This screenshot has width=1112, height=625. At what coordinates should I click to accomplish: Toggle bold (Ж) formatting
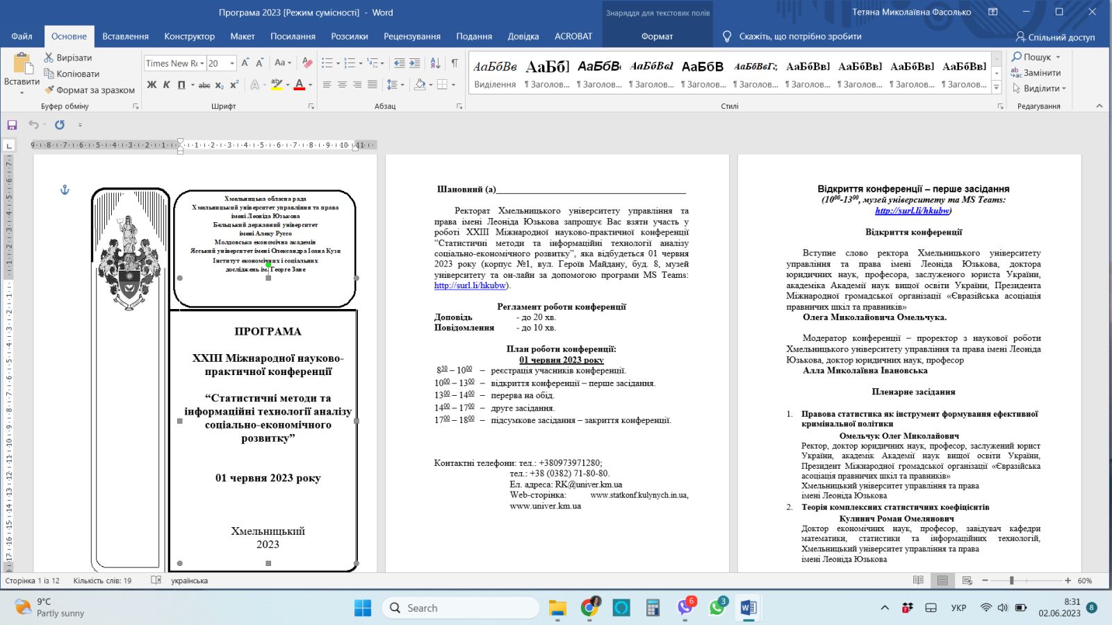click(152, 85)
